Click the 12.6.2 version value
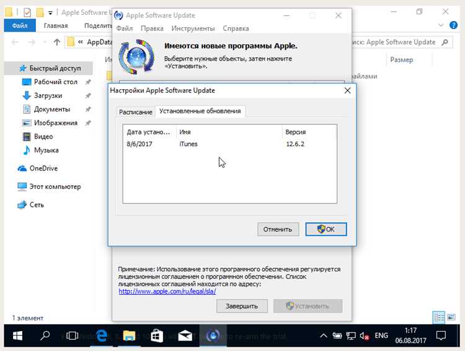465x351 pixels. [x=295, y=144]
